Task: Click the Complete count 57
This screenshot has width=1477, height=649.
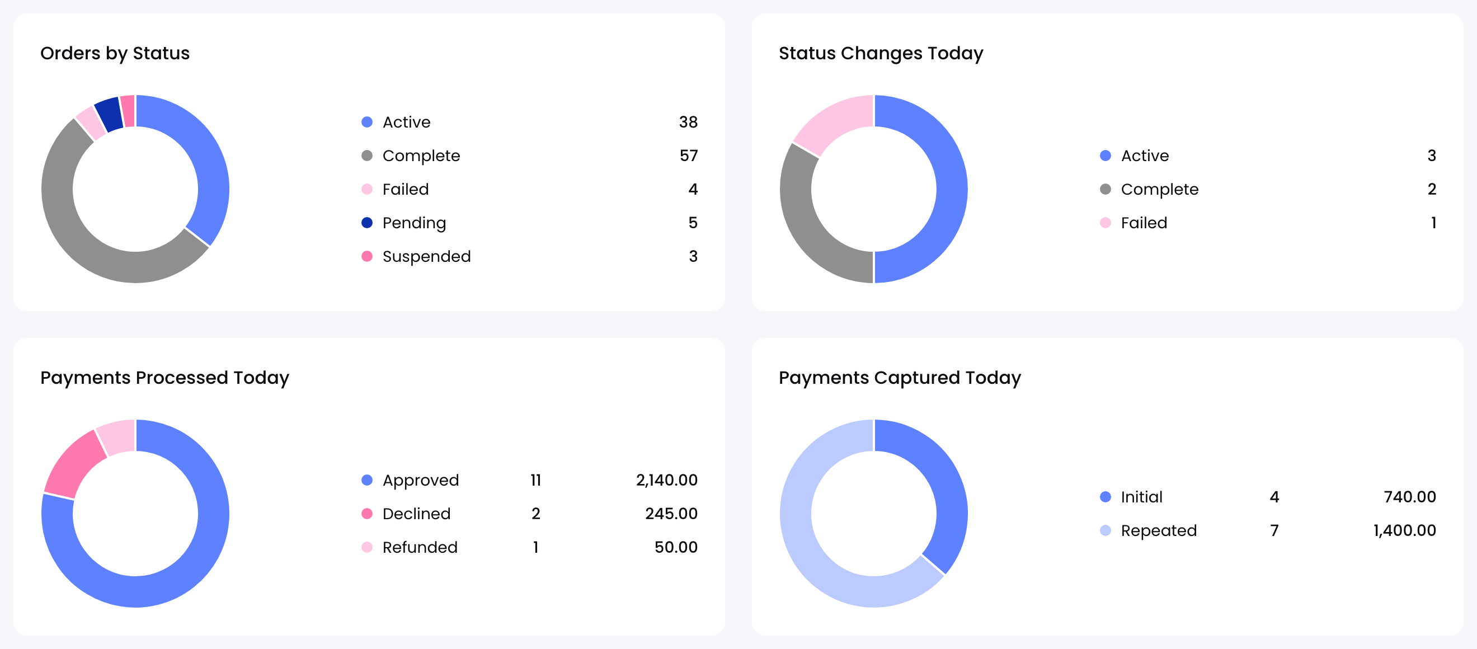Action: click(689, 156)
